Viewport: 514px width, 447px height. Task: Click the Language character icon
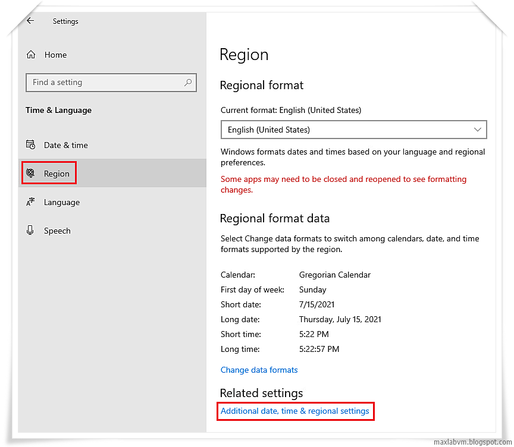30,202
